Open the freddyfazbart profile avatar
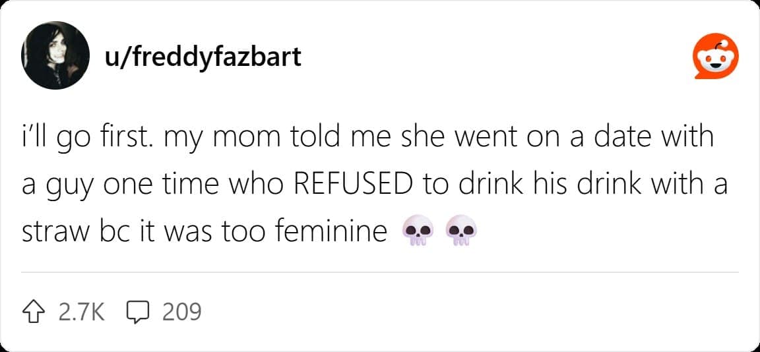 (x=55, y=55)
